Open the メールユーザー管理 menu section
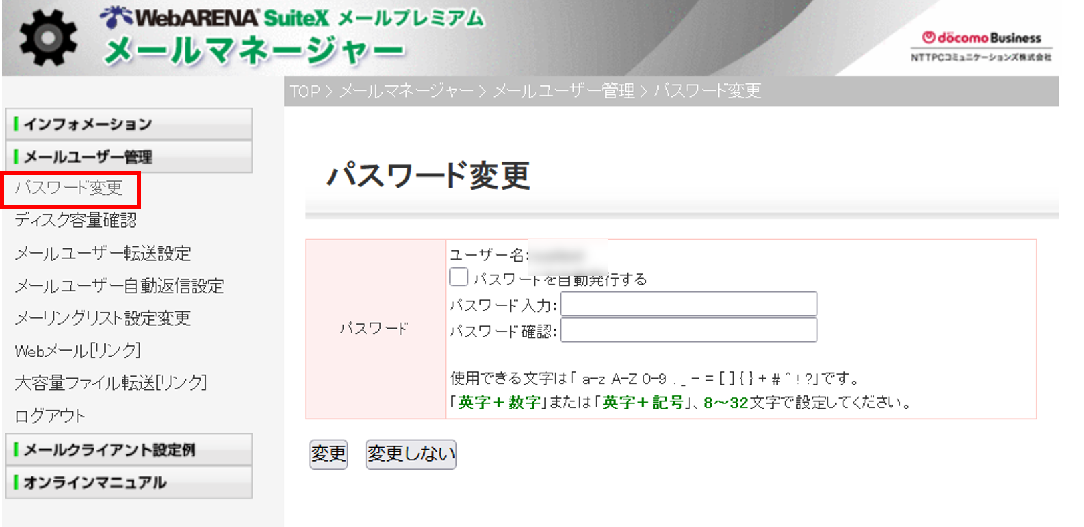This screenshot has height=527, width=1084. [129, 157]
